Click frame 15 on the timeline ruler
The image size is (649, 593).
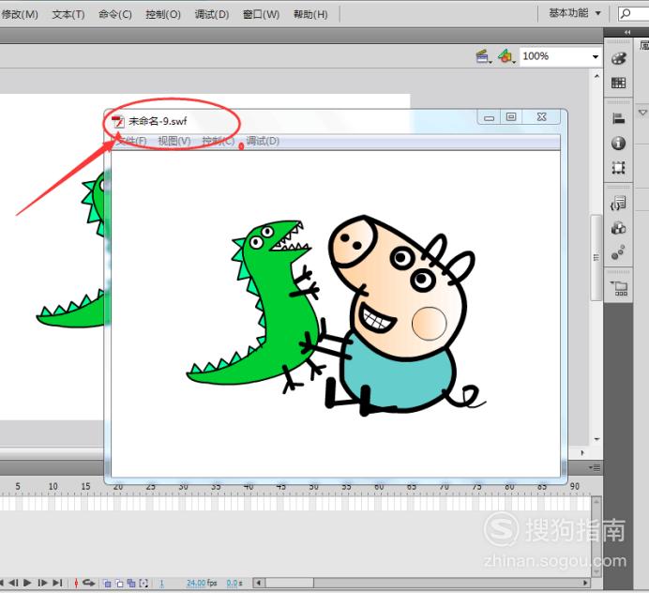(x=85, y=486)
